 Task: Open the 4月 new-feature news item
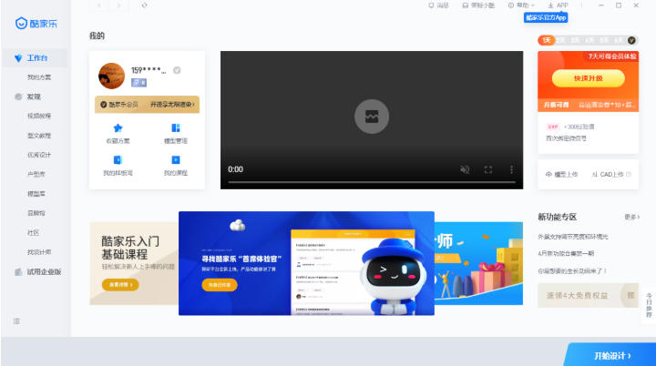pos(566,253)
